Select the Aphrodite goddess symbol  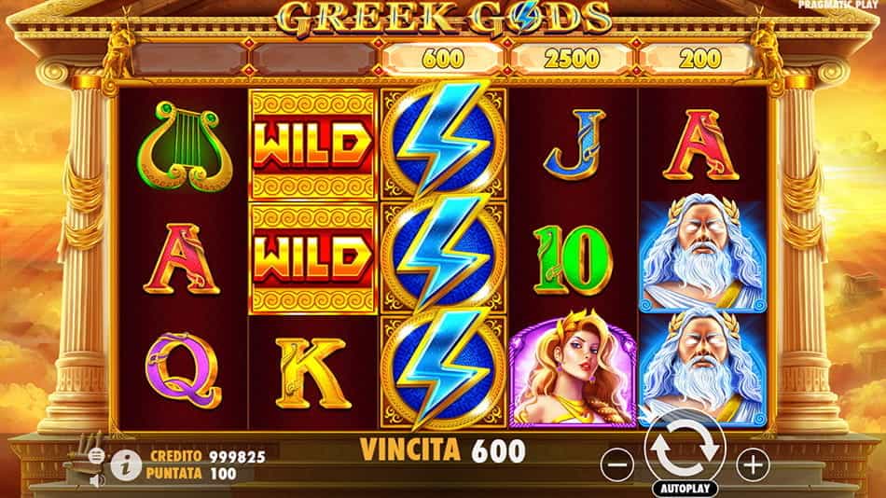pos(573,370)
